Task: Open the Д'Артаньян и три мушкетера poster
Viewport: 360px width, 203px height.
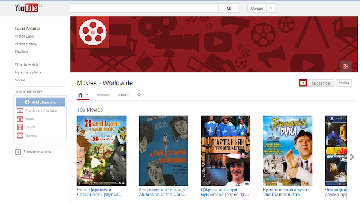Action: 226,150
